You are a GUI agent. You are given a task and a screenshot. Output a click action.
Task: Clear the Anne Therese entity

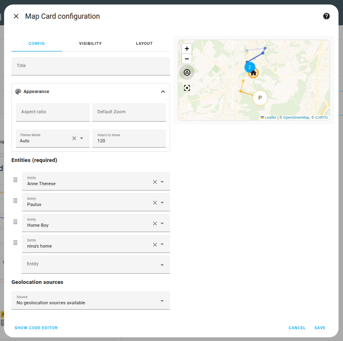point(155,182)
